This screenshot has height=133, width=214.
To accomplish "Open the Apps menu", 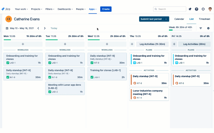I will coord(93,9).
